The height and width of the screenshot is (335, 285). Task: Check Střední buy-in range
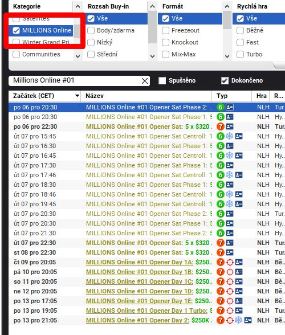(x=91, y=55)
